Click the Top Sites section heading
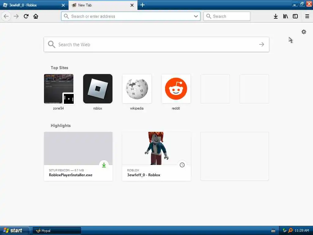Image resolution: width=313 pixels, height=235 pixels. pyautogui.click(x=59, y=68)
